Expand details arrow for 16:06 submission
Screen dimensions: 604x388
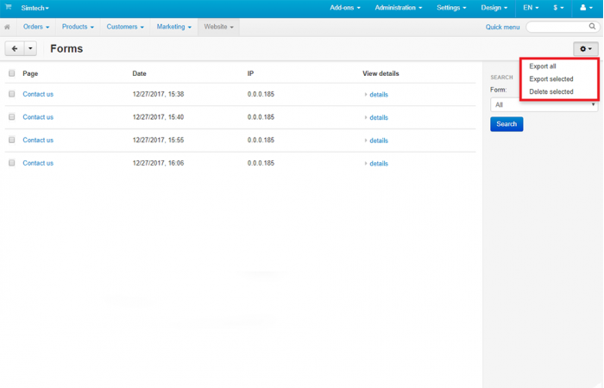point(366,164)
